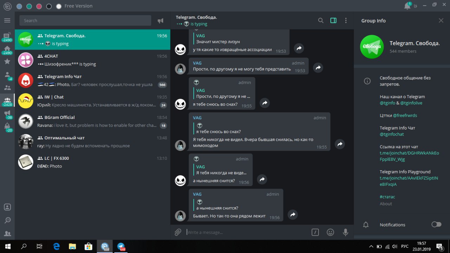This screenshot has width=450, height=253.
Task: Choose the blue theme color circle
Action: [x=19, y=6]
